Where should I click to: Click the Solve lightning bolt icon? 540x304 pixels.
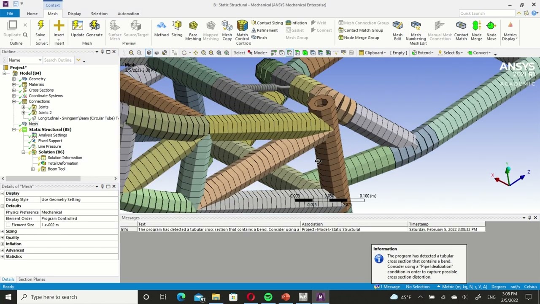point(40,26)
